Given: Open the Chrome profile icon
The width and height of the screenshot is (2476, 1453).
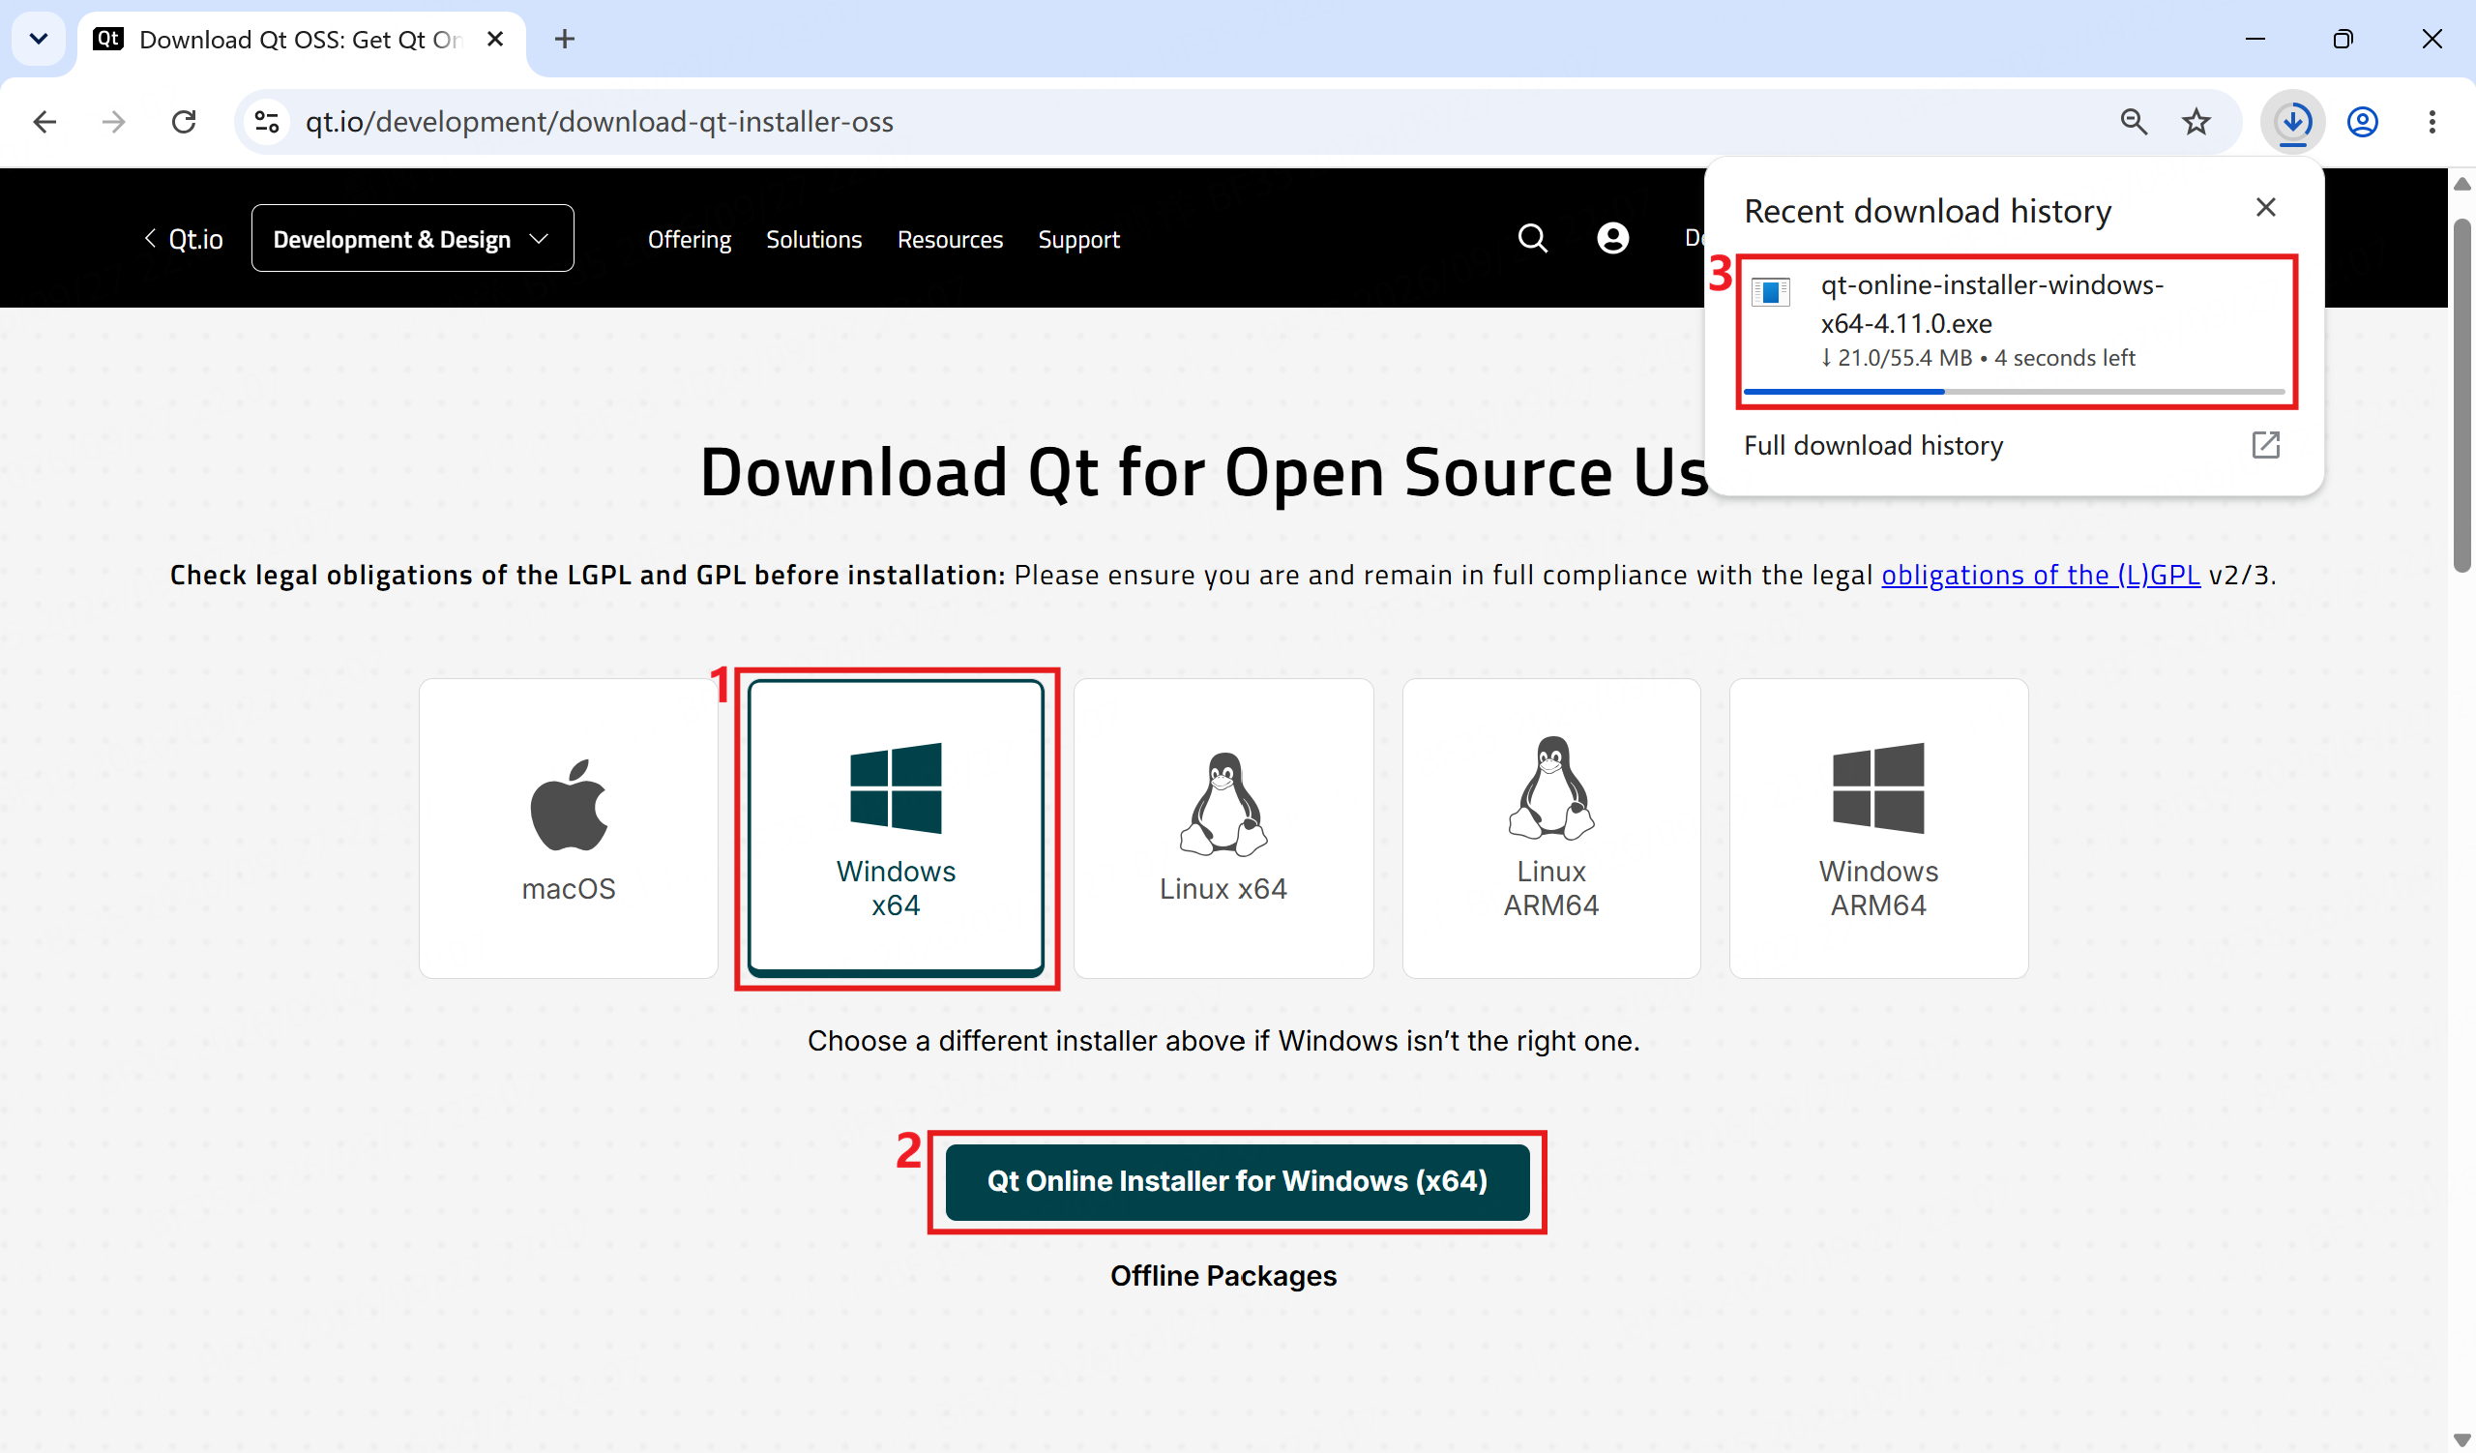Looking at the screenshot, I should (x=2363, y=122).
